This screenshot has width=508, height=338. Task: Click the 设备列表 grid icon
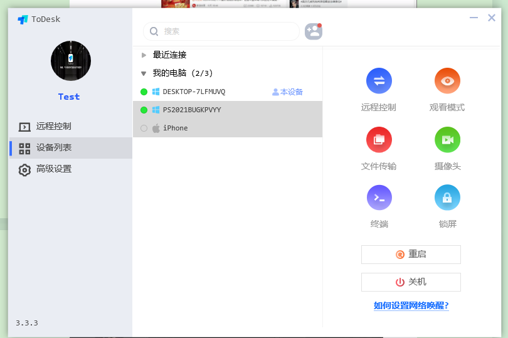(24, 149)
